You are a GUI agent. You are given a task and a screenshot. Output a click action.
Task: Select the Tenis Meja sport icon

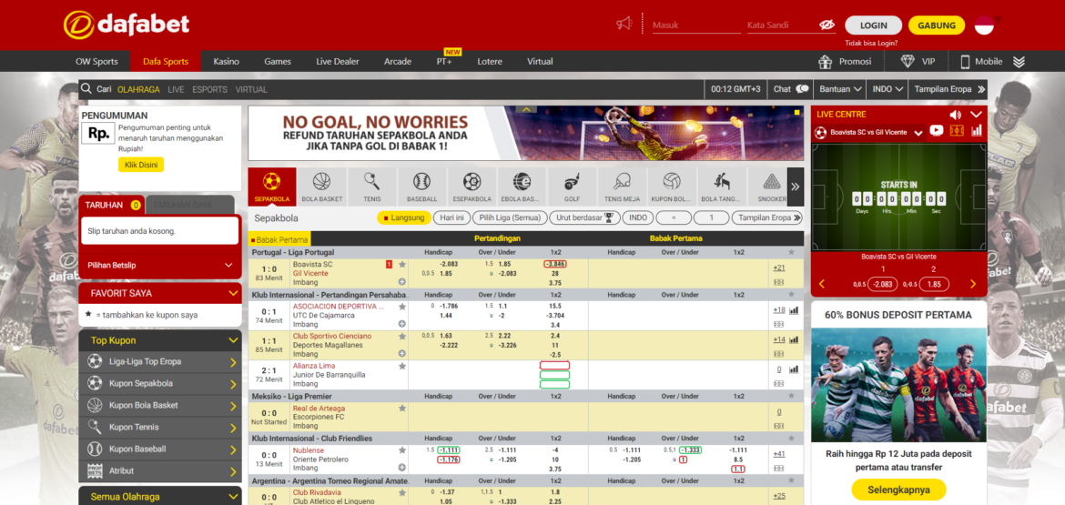click(622, 187)
